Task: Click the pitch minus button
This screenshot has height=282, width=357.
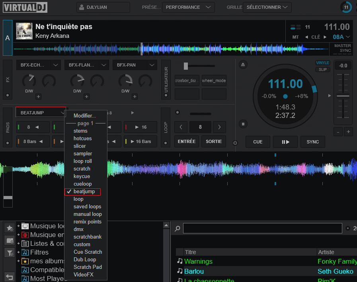Action: 338,132
